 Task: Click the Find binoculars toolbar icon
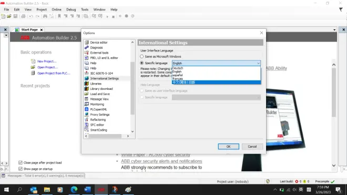tap(45, 16)
